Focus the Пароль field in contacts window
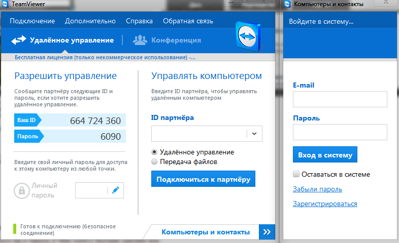 tap(340, 132)
